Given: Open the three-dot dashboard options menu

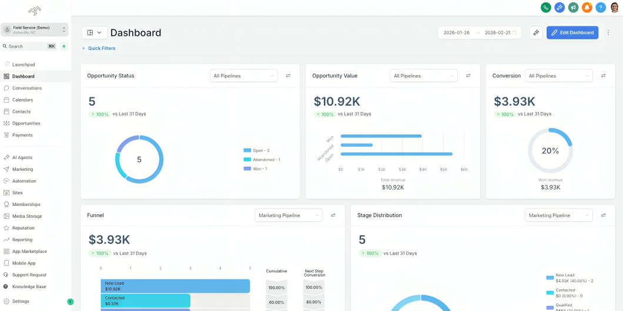Looking at the screenshot, I should pyautogui.click(x=608, y=32).
